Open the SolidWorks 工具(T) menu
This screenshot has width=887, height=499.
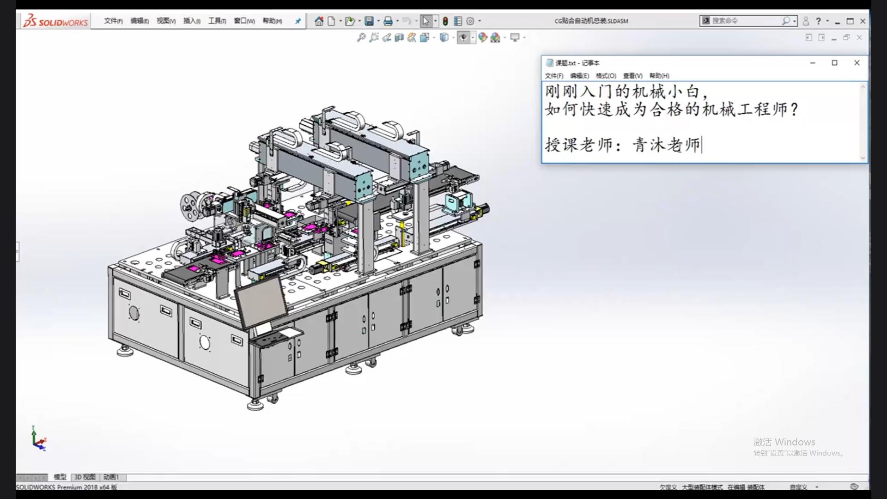coord(217,21)
